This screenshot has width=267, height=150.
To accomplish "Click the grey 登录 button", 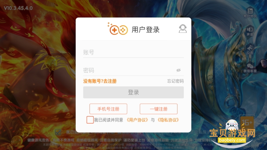I will click(133, 92).
